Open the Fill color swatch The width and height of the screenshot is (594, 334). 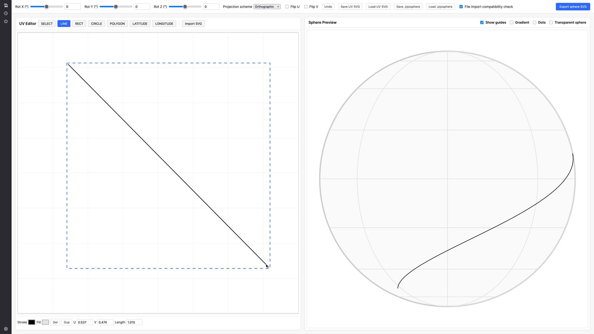tap(45, 322)
